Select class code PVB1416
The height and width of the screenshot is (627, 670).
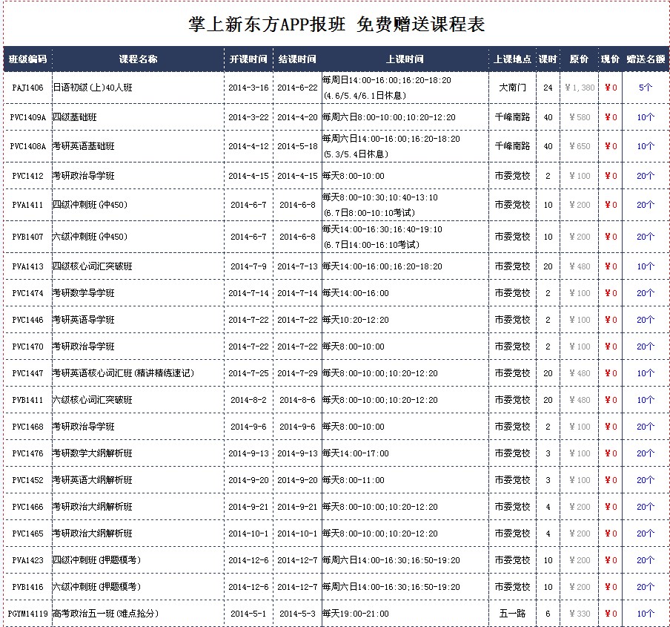pos(27,587)
